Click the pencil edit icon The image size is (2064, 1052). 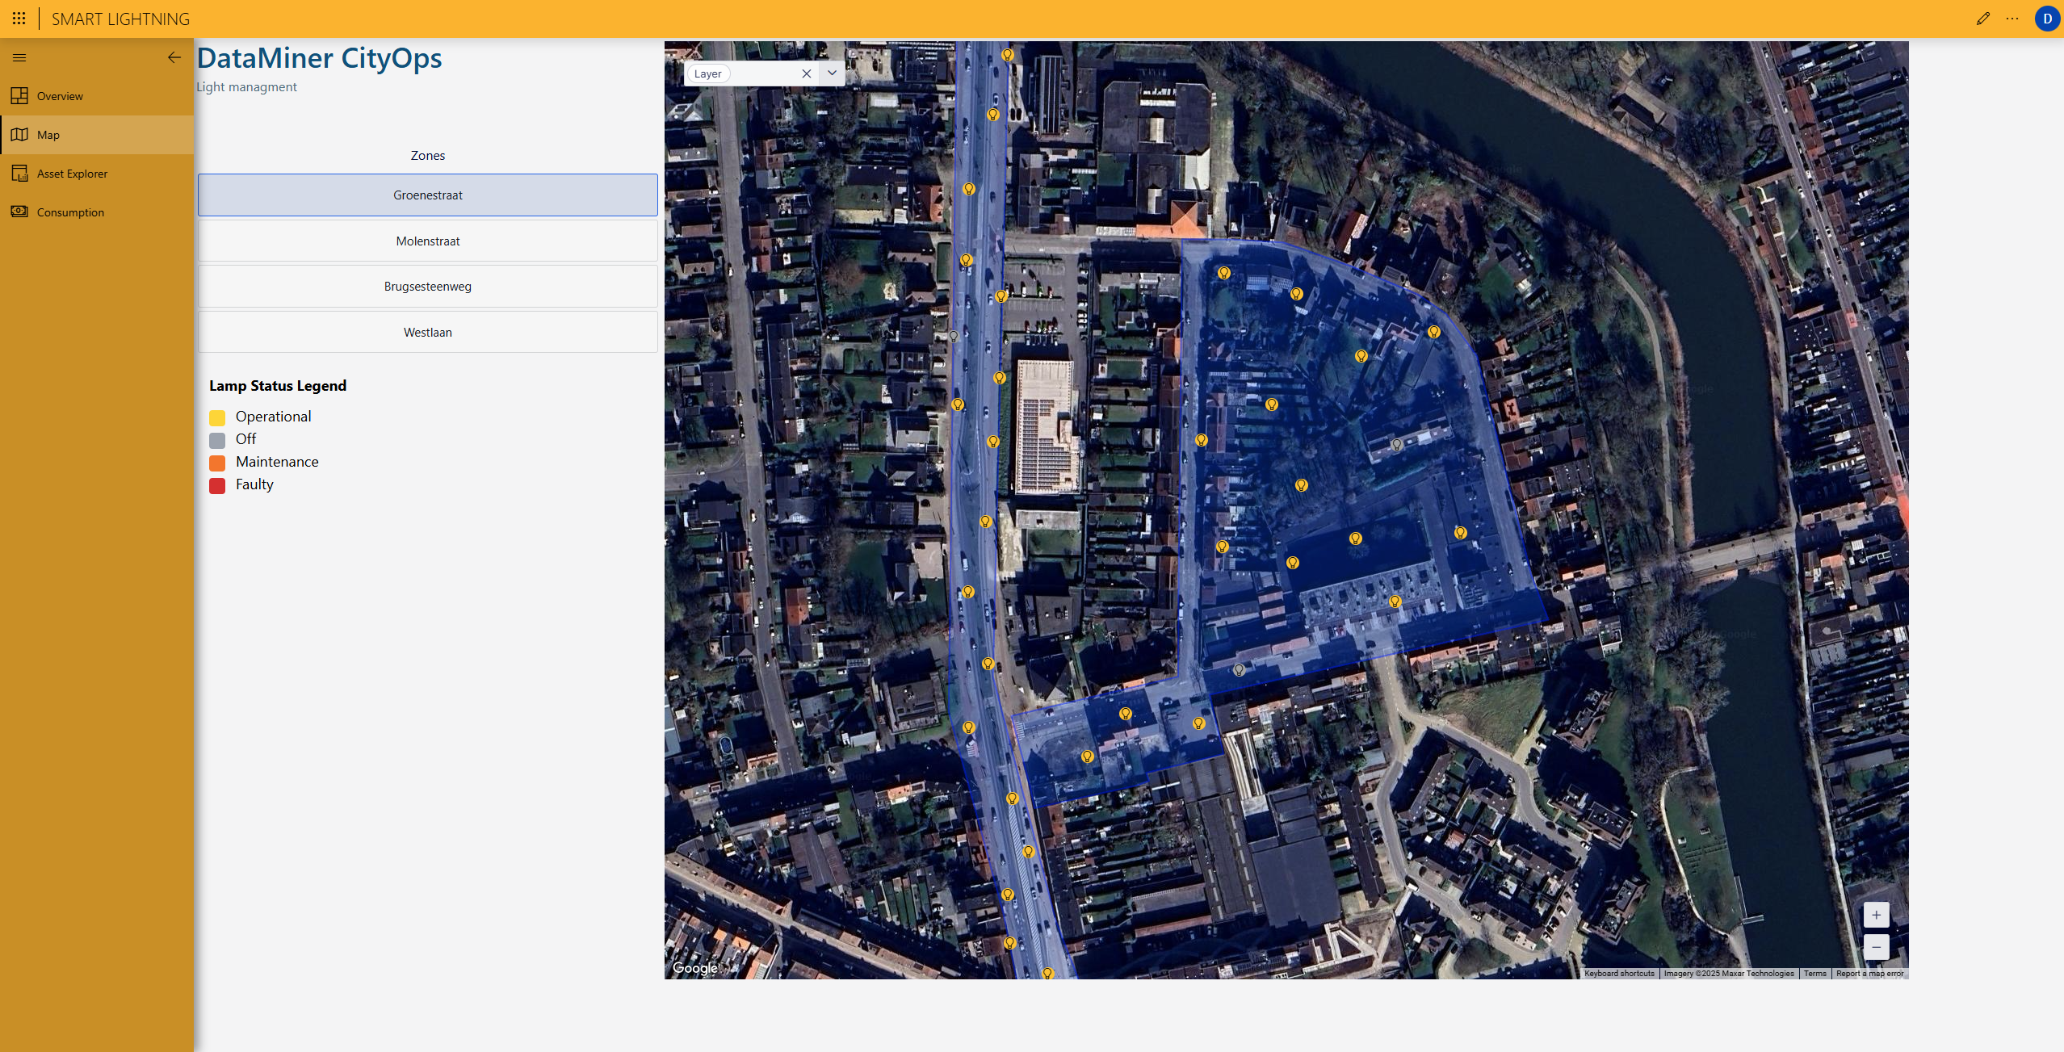click(1982, 19)
